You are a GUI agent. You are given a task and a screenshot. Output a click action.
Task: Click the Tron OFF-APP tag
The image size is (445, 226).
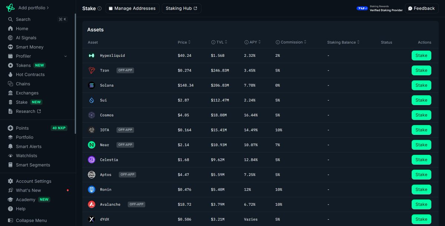(125, 70)
